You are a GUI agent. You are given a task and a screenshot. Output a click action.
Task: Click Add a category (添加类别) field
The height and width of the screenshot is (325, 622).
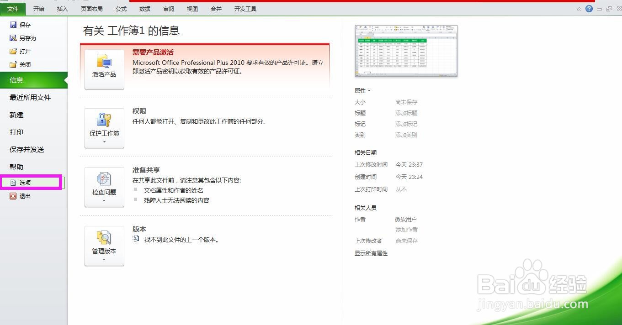tap(406, 135)
